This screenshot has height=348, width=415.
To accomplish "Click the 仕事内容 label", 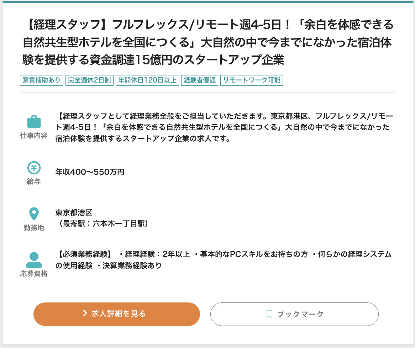I will (34, 136).
